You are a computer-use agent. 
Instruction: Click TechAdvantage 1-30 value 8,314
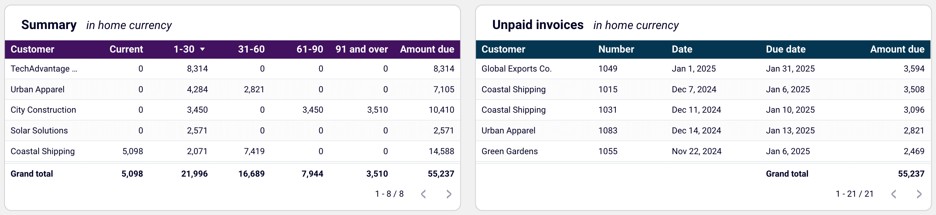coord(197,69)
